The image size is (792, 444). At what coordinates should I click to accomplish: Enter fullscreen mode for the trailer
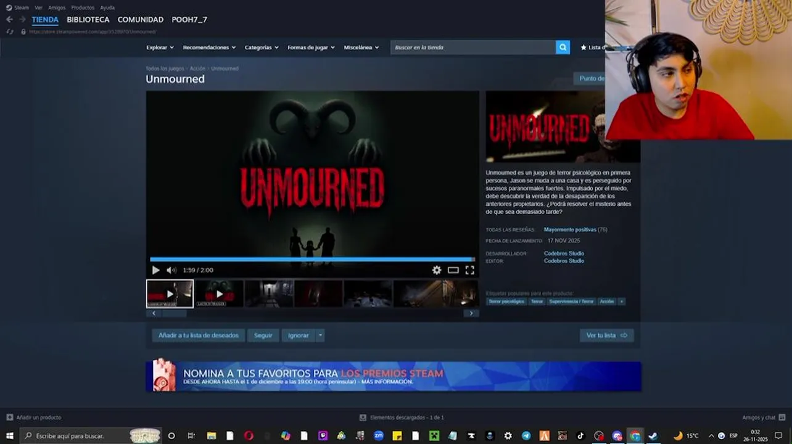470,270
